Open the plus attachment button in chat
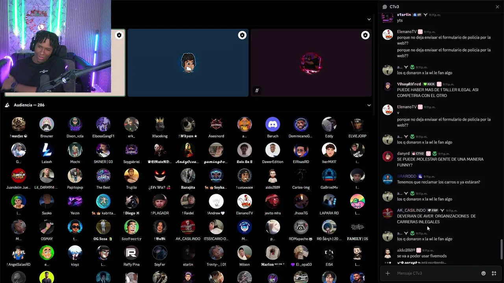 click(388, 273)
